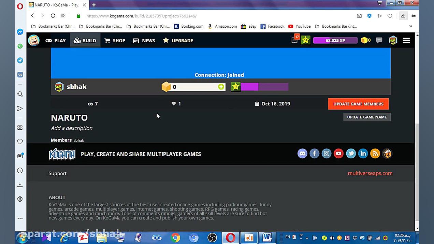Open the BUILD section

point(85,40)
